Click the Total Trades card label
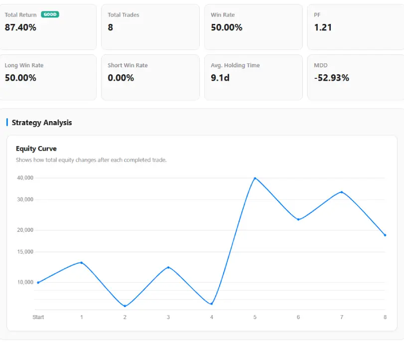This screenshot has width=404, height=342. pyautogui.click(x=124, y=14)
